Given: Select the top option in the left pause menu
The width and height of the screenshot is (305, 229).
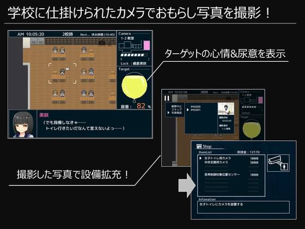Looking at the screenshot, I should point(176,106).
